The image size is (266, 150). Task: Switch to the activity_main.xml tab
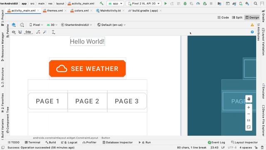click(23, 10)
